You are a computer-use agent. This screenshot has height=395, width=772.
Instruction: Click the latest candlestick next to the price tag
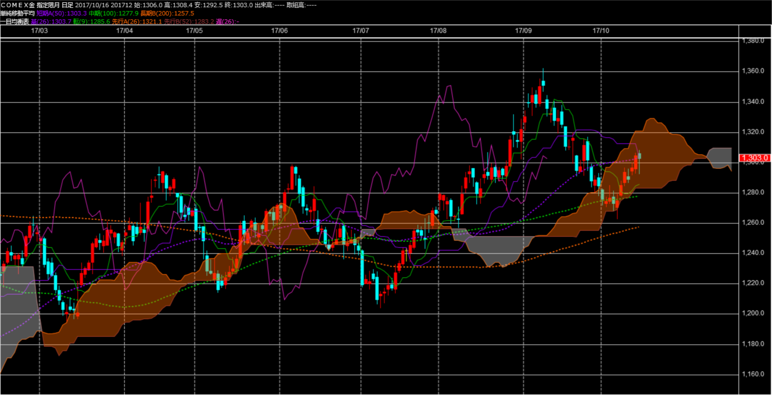pyautogui.click(x=639, y=157)
